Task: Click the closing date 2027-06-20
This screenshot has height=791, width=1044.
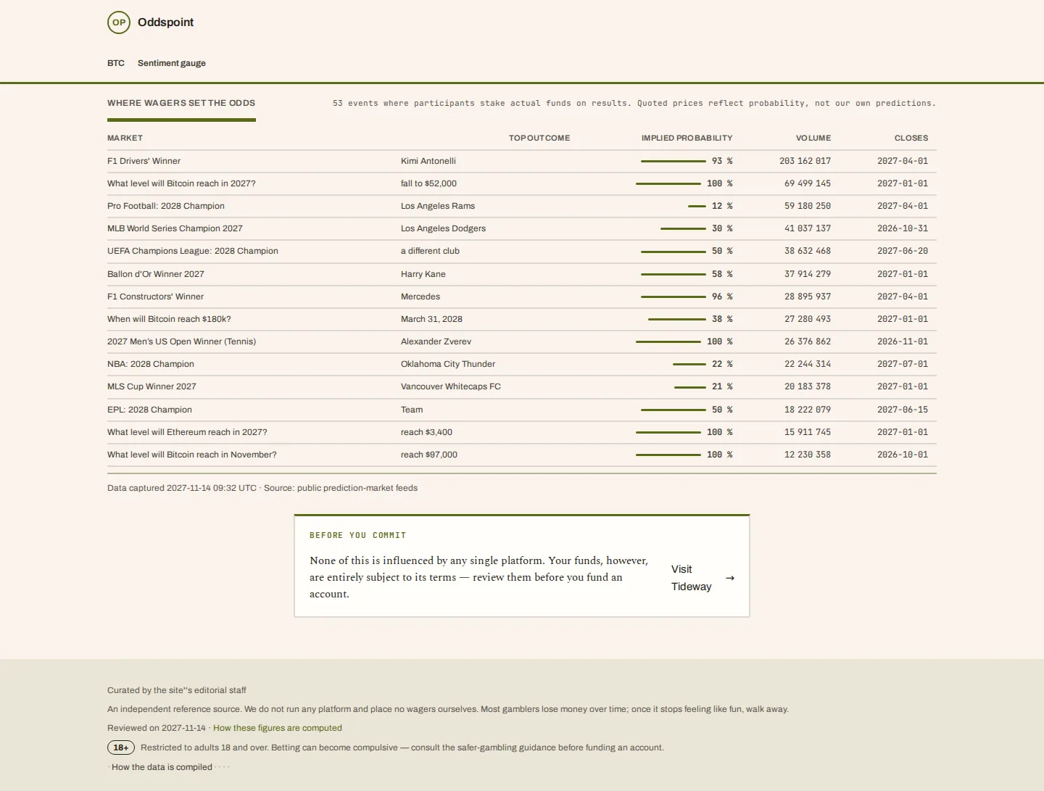Action: (x=903, y=251)
